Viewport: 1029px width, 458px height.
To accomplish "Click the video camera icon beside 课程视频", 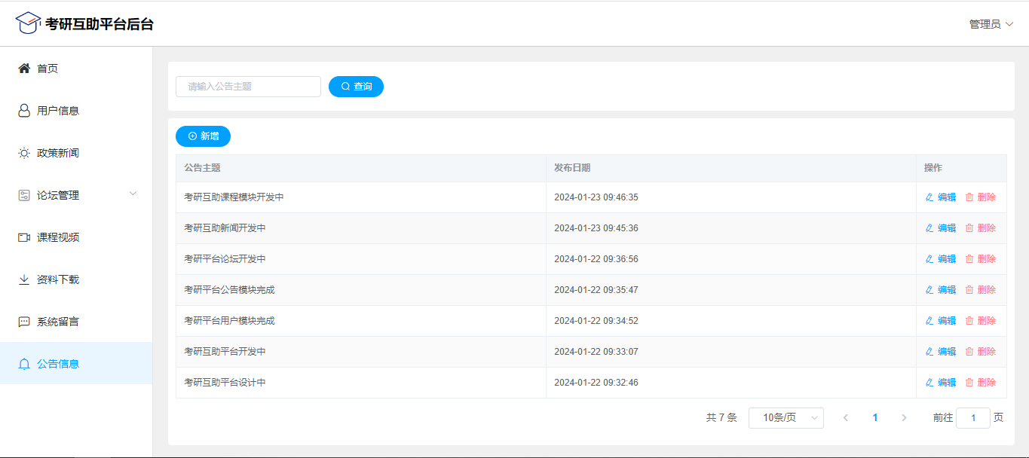I will coord(24,237).
